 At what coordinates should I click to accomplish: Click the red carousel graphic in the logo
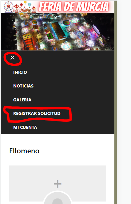click(17, 8)
